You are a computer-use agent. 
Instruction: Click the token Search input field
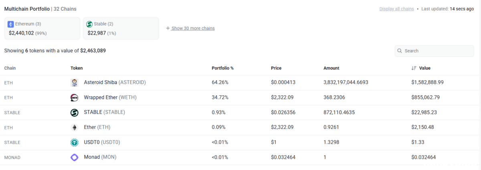pyautogui.click(x=438, y=51)
